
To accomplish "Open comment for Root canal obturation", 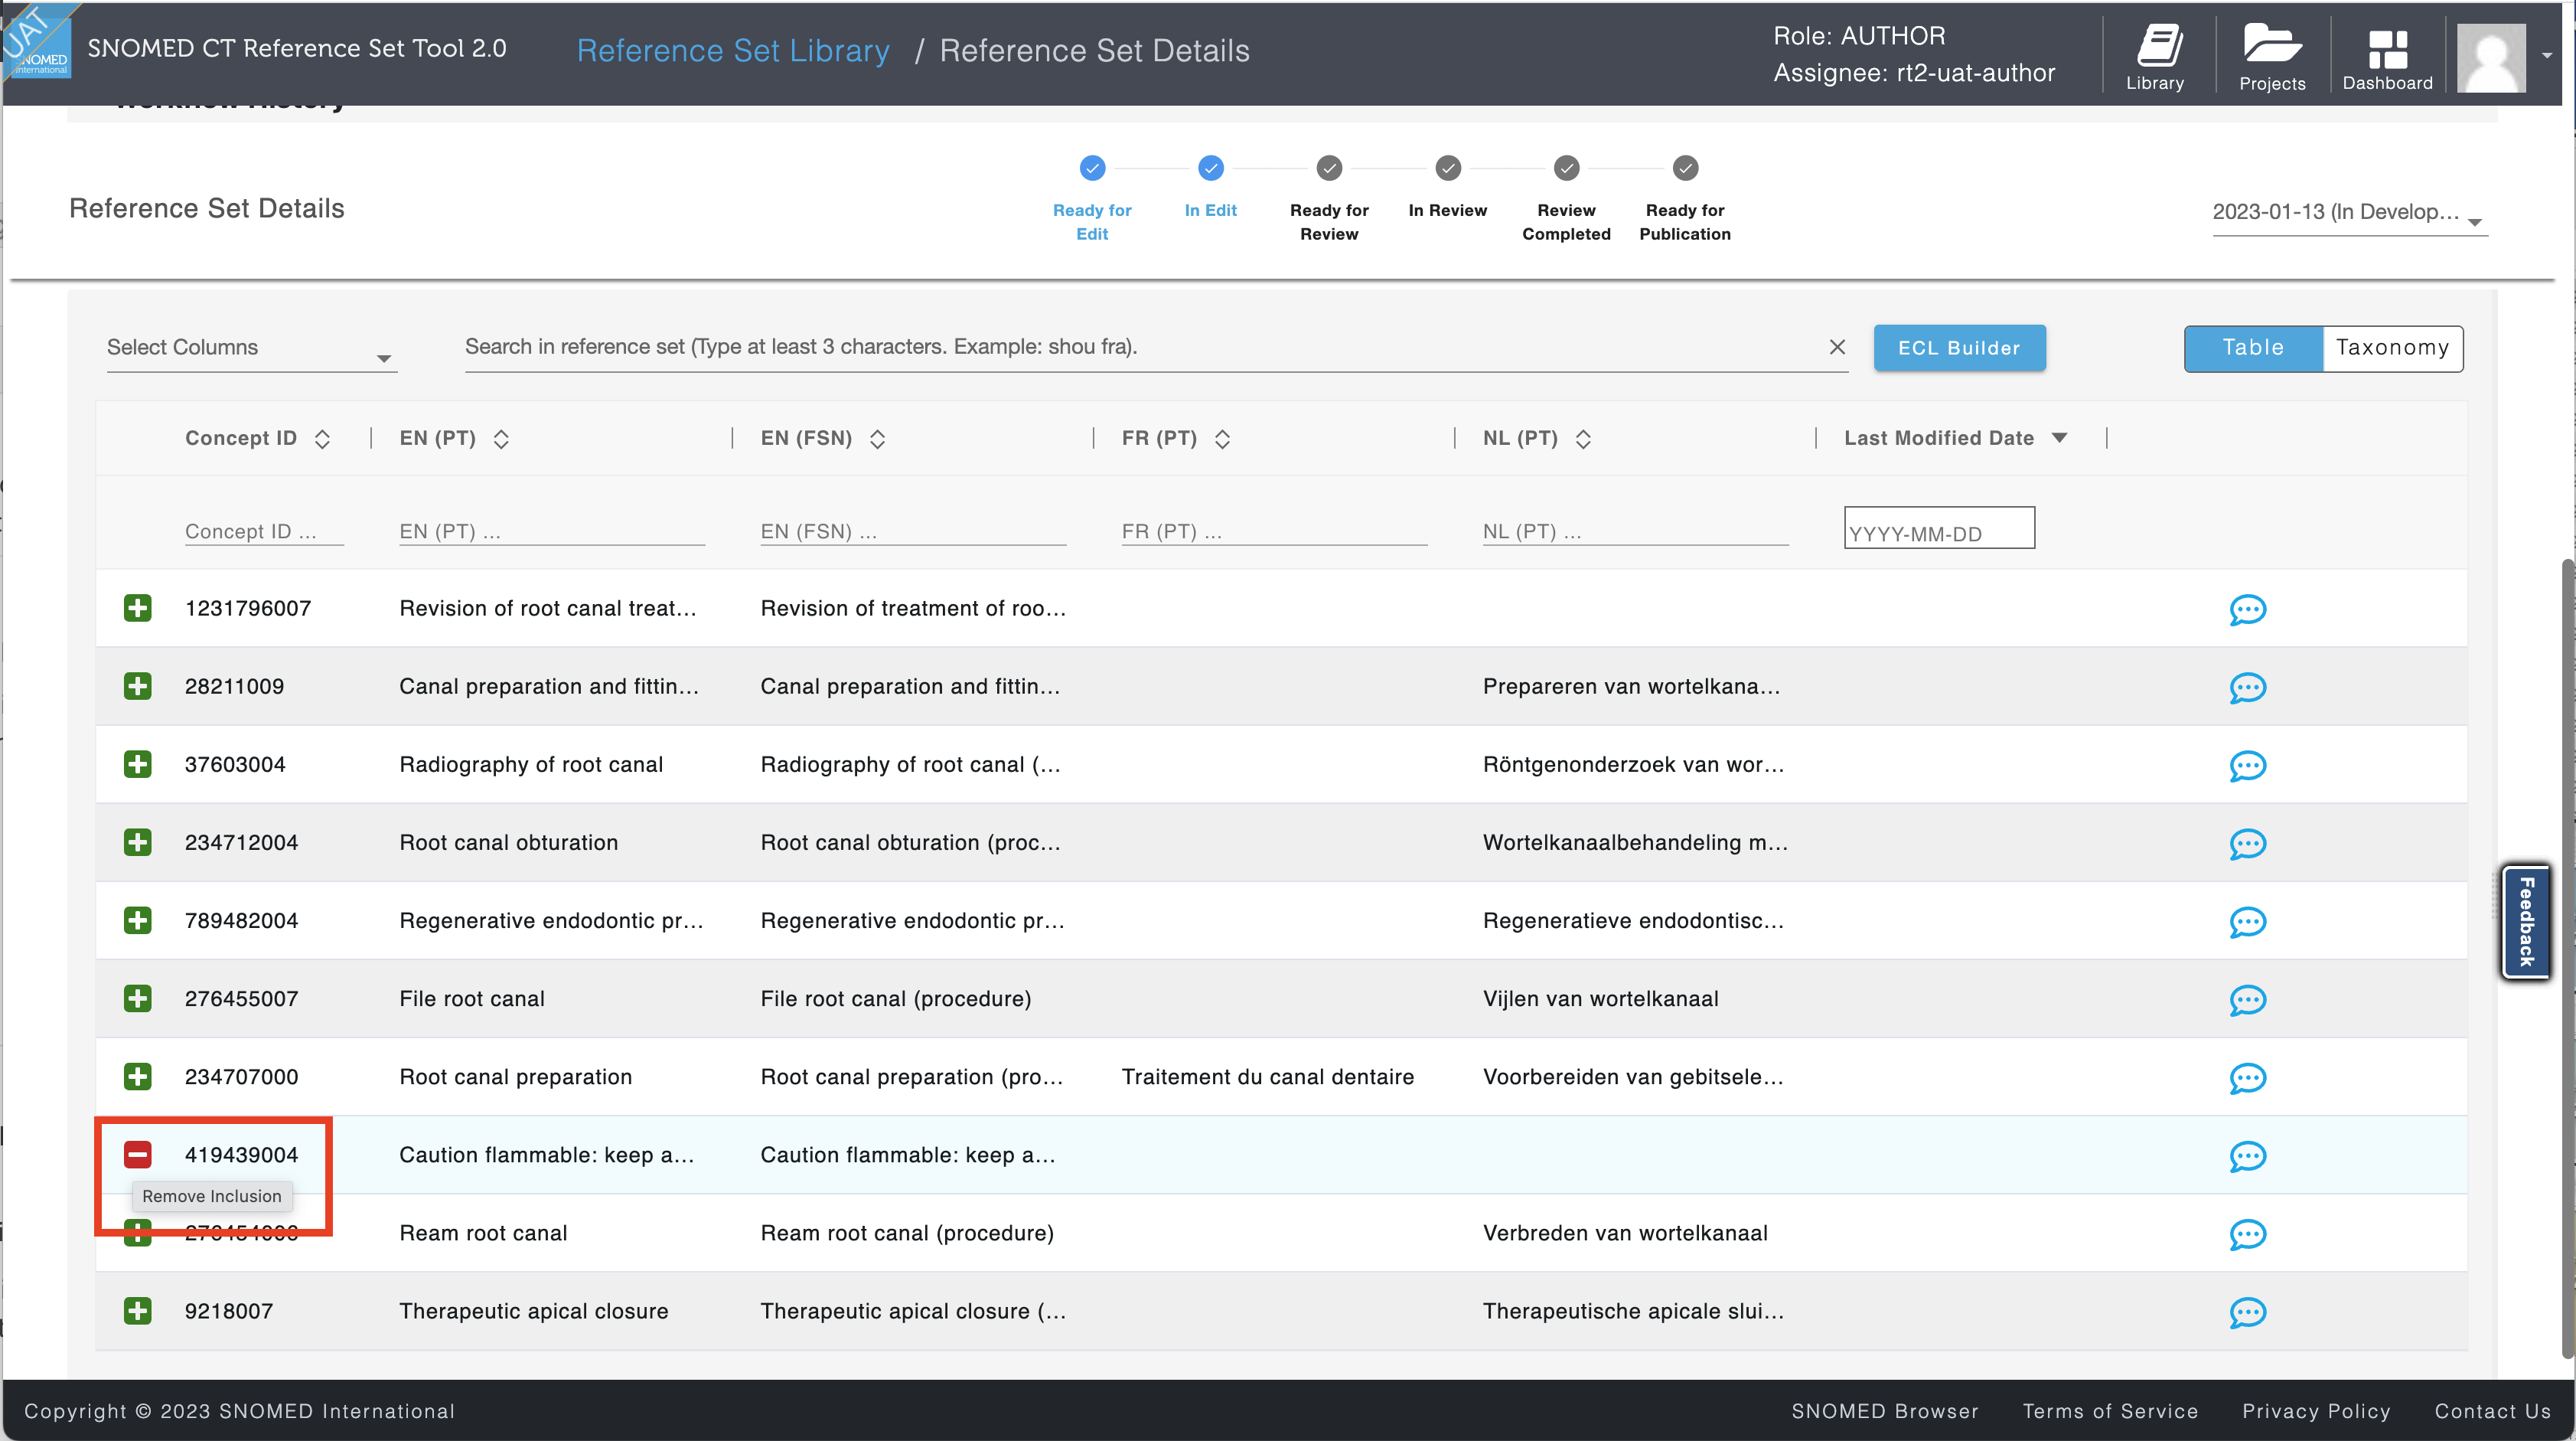I will [2247, 844].
